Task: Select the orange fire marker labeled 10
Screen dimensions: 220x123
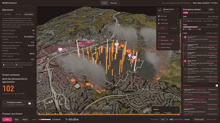Action: tap(128, 51)
